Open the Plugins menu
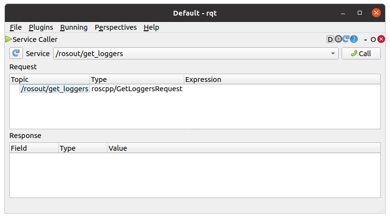390x218 pixels. tap(41, 27)
